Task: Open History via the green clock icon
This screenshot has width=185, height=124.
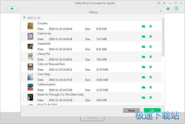Action: click(x=176, y=9)
